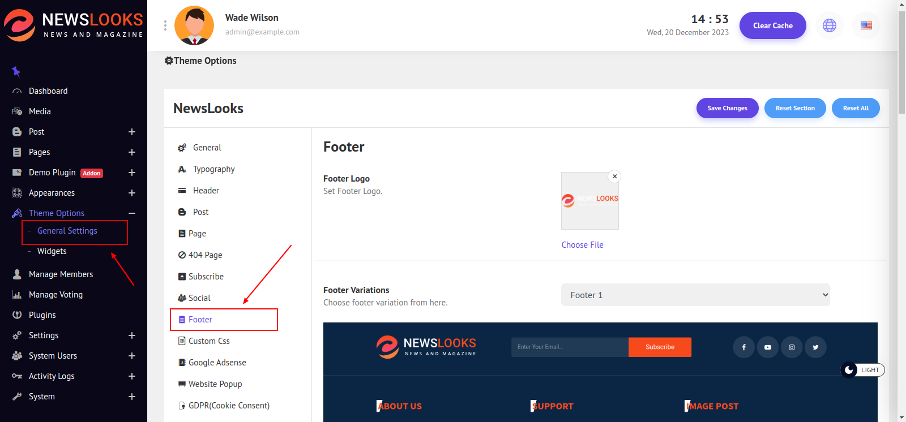The image size is (906, 422).
Task: Click the Choose File link
Action: pos(582,245)
